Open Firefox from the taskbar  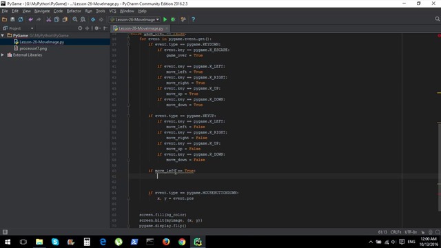pos(166,242)
